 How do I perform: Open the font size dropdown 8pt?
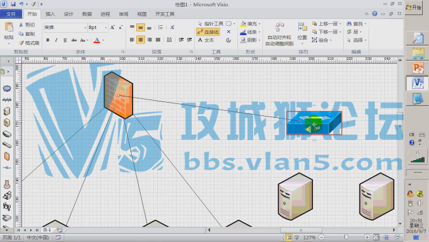105,28
